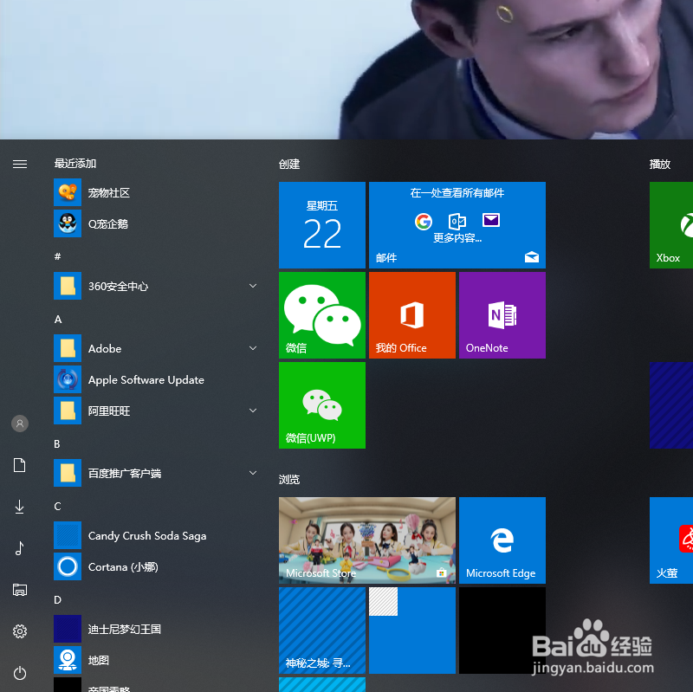This screenshot has height=692, width=693.
Task: Click the Music icon in the sidebar
Action: pos(19,548)
